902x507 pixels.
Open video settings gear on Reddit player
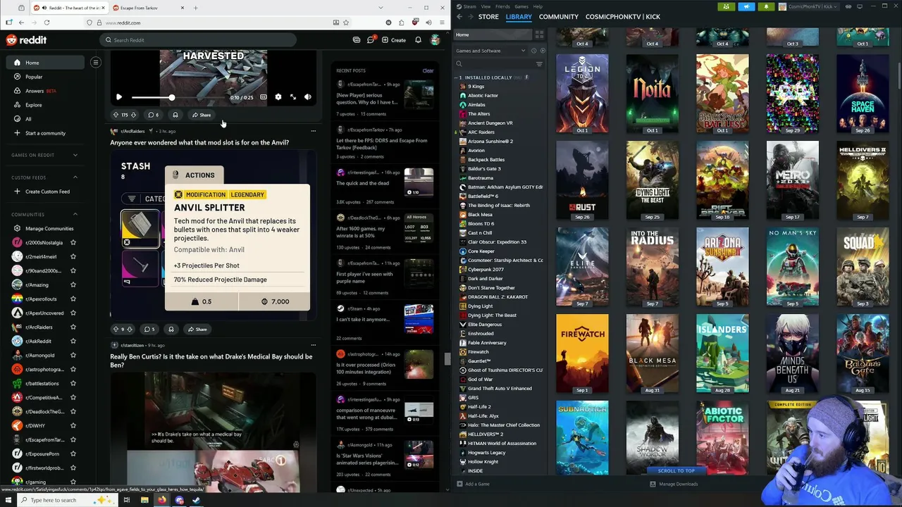[278, 97]
